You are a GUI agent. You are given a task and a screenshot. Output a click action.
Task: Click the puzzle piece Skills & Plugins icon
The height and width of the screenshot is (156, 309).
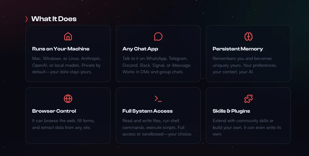coord(249,98)
